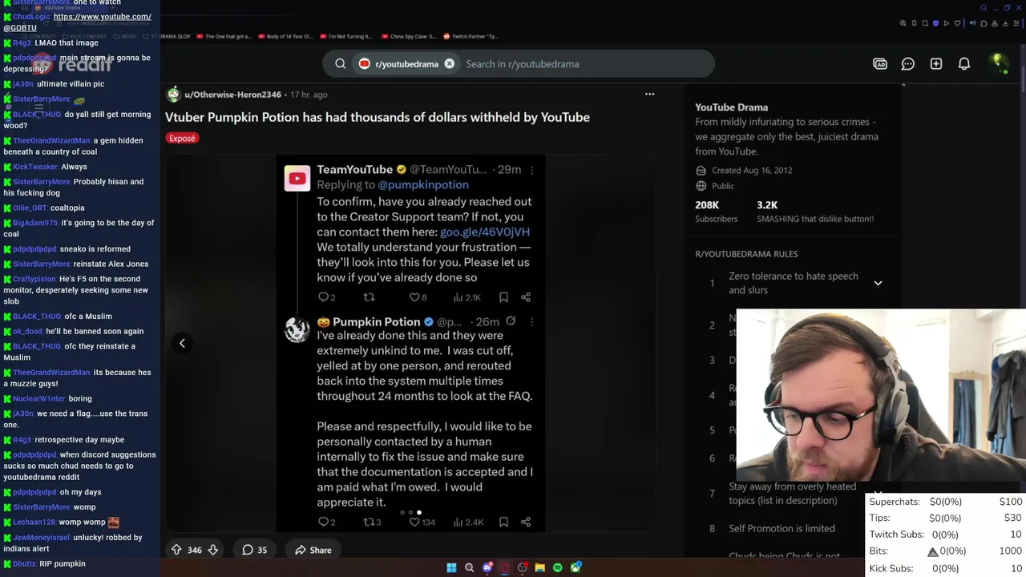Click the Create post plus icon
The width and height of the screenshot is (1026, 577).
click(x=936, y=64)
